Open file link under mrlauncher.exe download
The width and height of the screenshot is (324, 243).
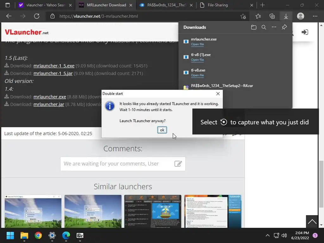pos(197,44)
